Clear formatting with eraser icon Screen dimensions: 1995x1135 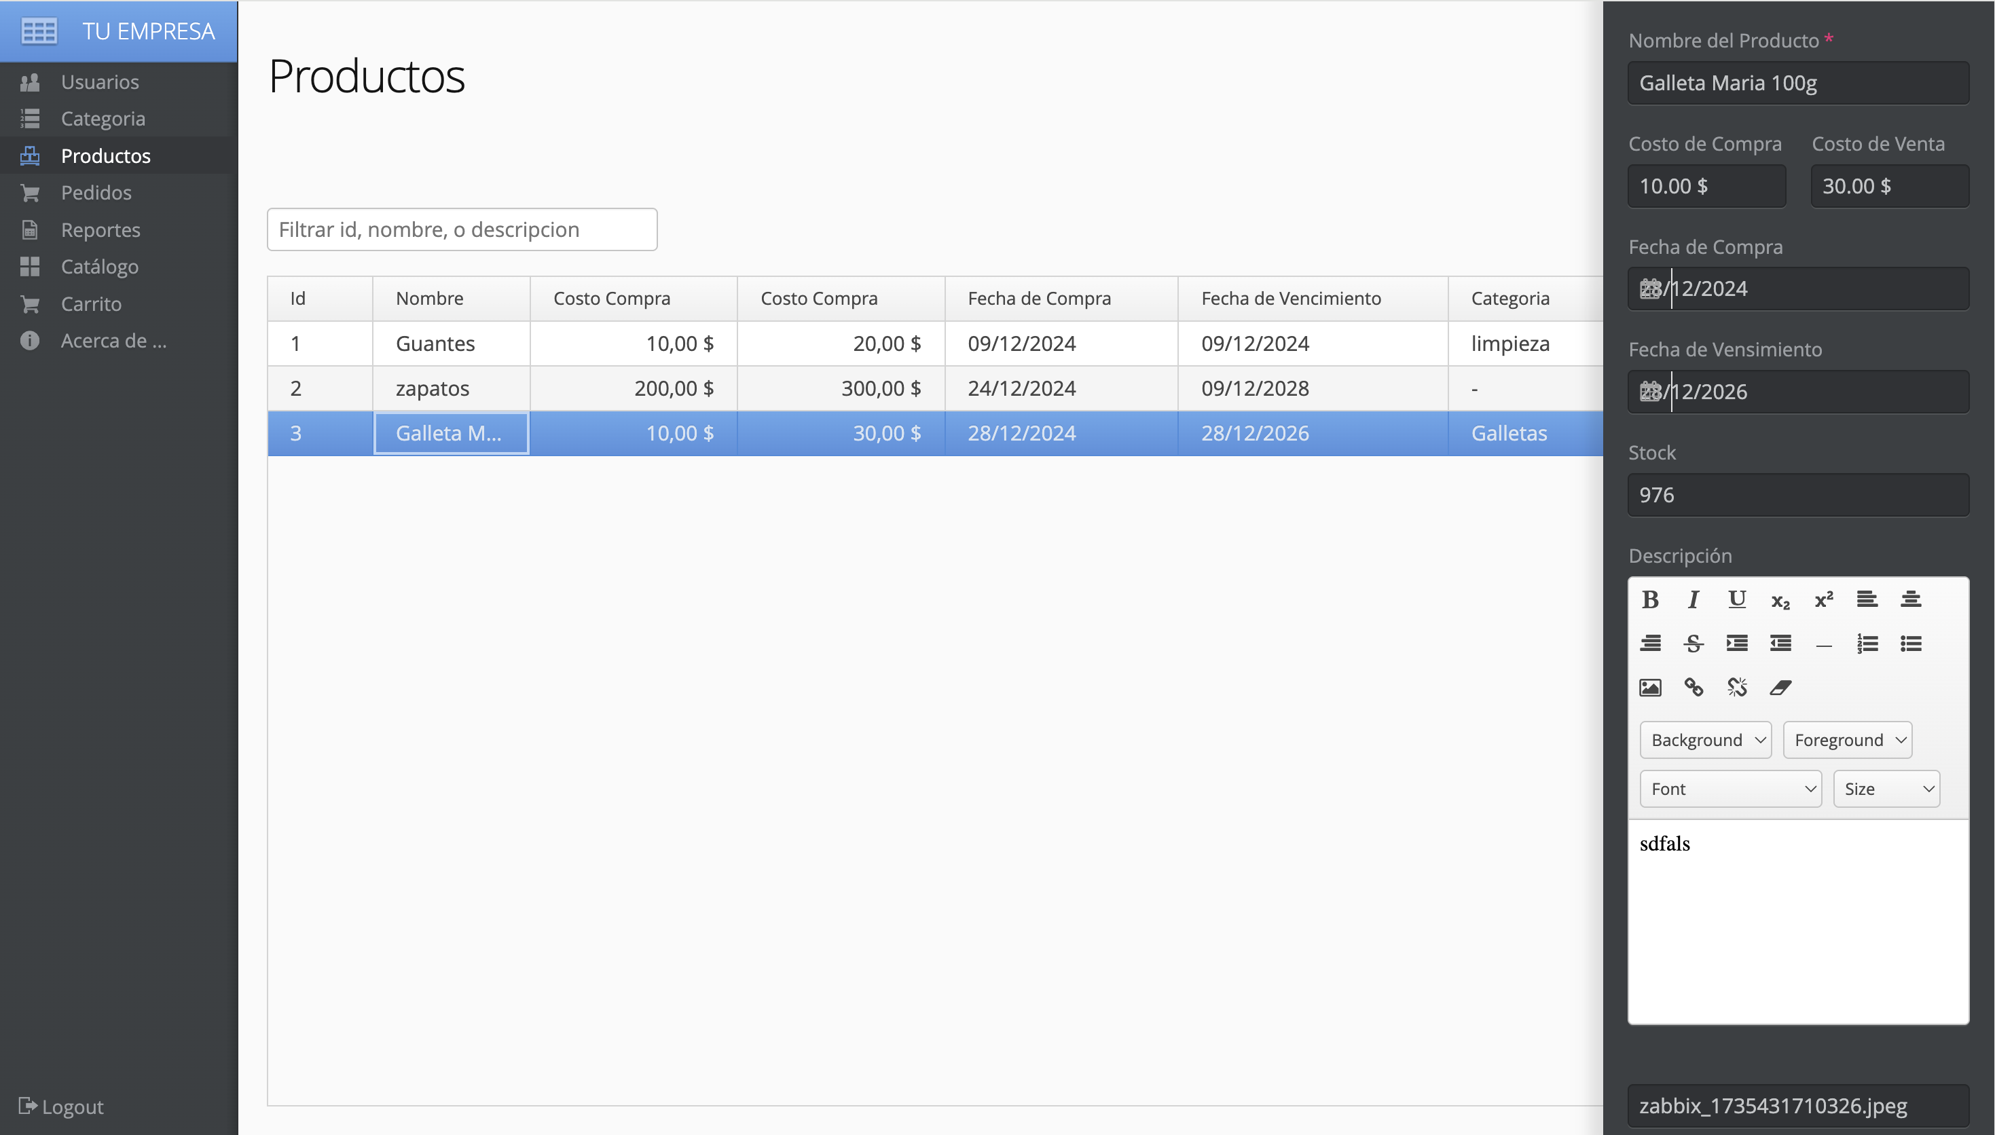1780,687
